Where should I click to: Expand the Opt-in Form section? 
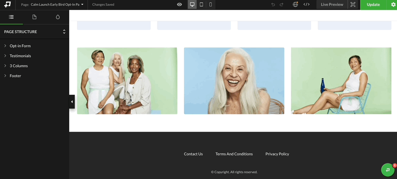point(5,46)
